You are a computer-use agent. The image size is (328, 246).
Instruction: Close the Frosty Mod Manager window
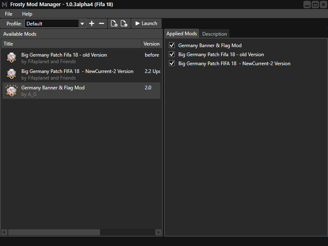click(323, 5)
